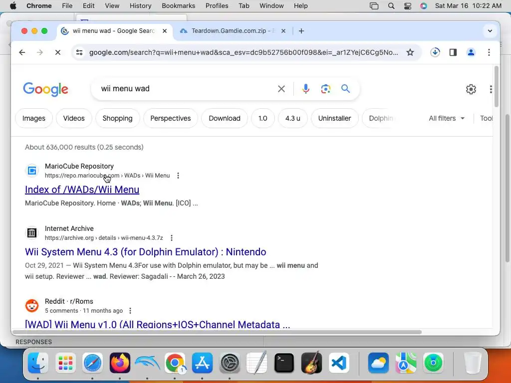Open Terminal from the dock

[284, 363]
